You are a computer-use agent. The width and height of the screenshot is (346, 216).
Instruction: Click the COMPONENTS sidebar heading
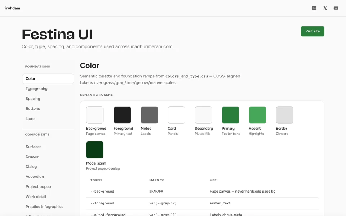37,134
